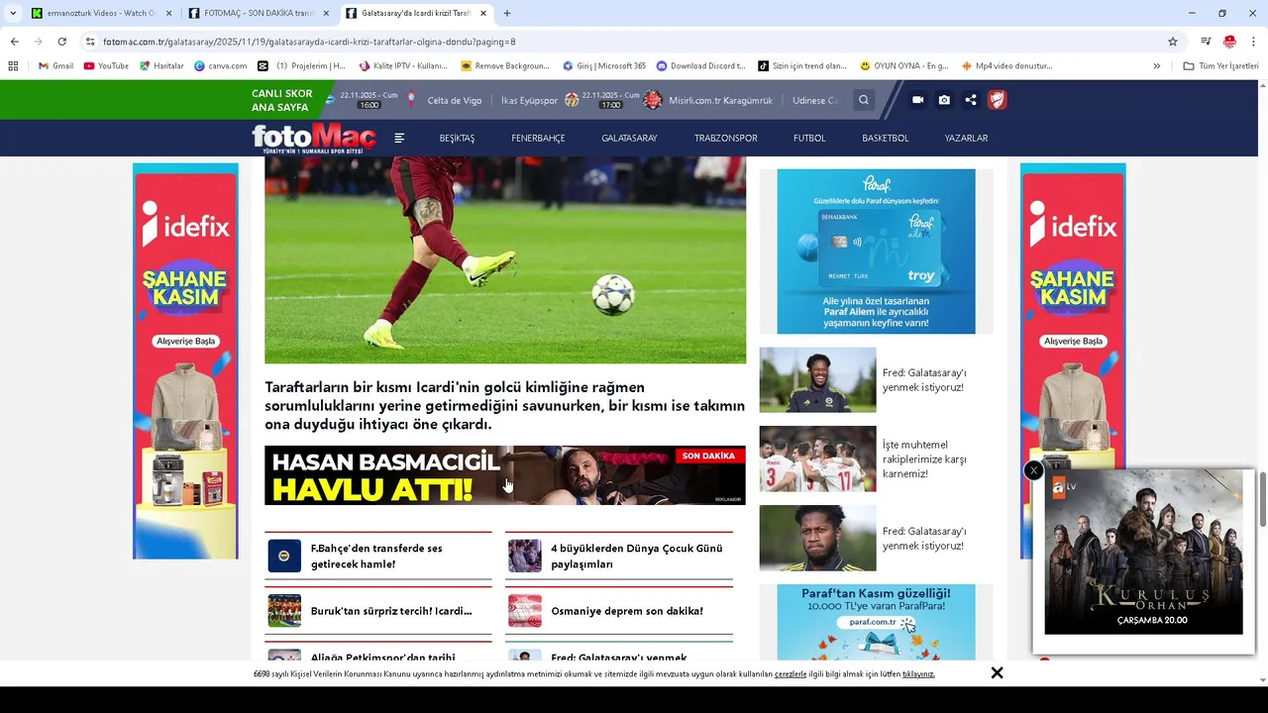Open the Celta de Vigo match ticker
The width and height of the screenshot is (1268, 713).
455,100
